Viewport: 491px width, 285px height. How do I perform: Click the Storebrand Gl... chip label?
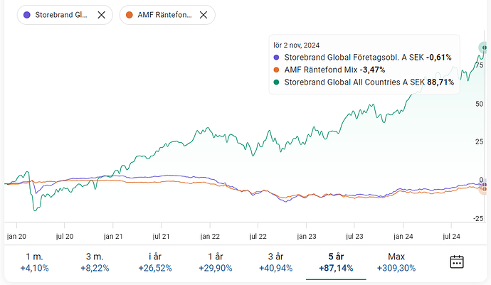tap(61, 15)
